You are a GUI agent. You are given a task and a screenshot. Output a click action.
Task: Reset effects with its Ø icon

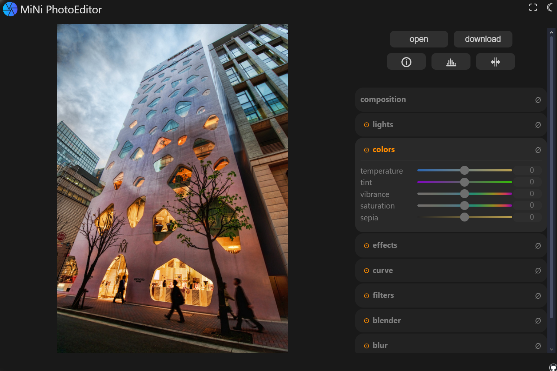point(538,246)
